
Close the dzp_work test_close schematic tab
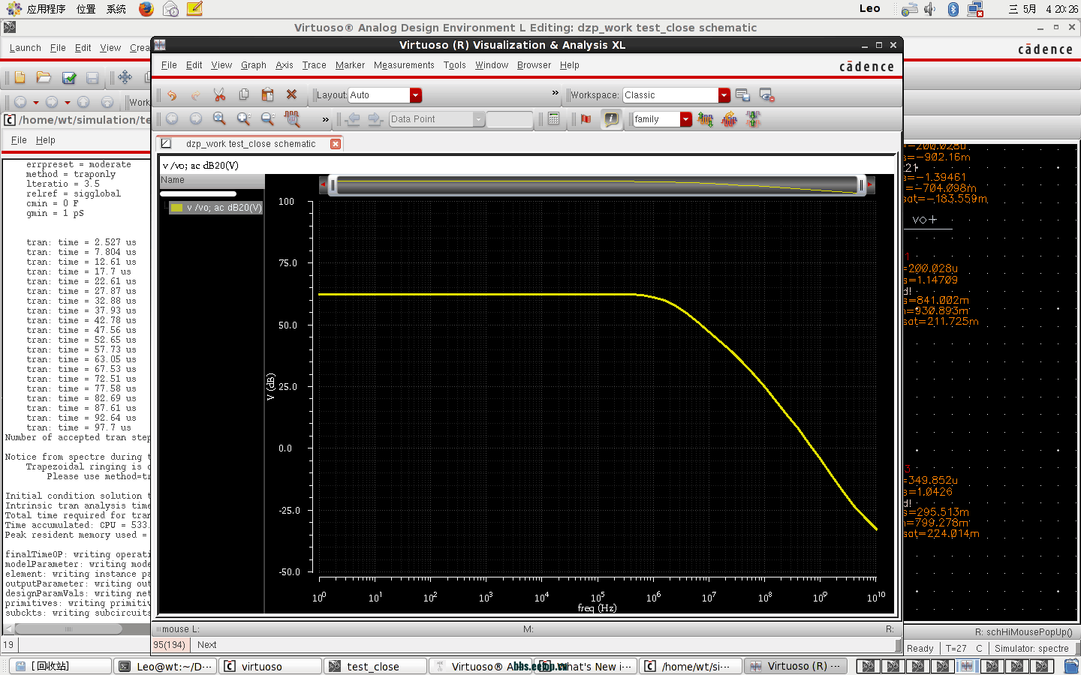click(x=336, y=144)
